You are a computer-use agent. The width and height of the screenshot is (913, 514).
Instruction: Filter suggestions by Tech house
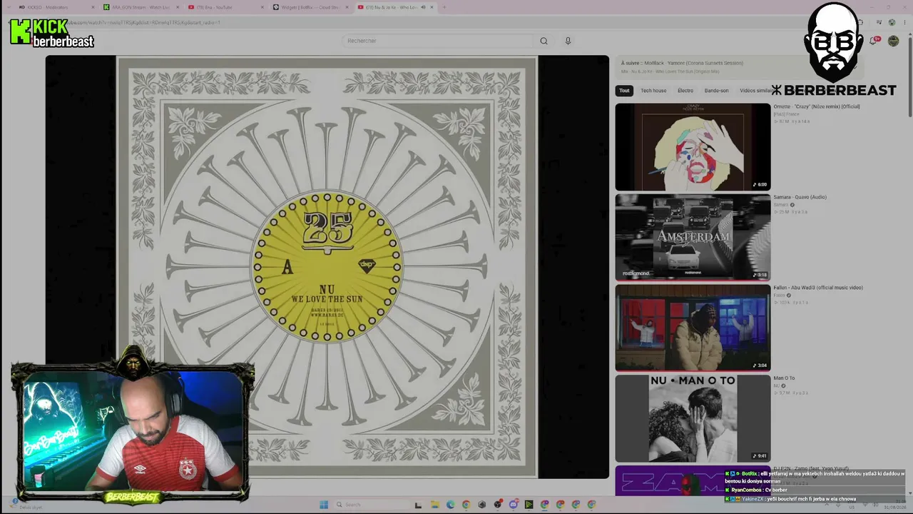[x=653, y=91]
